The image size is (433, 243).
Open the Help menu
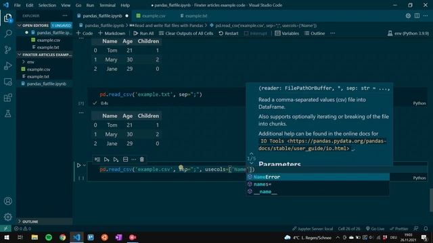click(x=124, y=5)
